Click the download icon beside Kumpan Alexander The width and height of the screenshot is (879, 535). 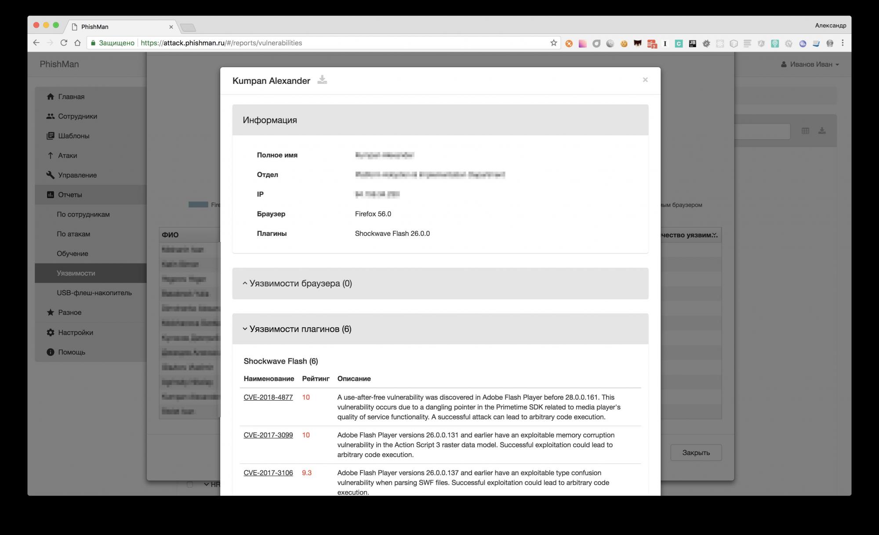tap(322, 80)
